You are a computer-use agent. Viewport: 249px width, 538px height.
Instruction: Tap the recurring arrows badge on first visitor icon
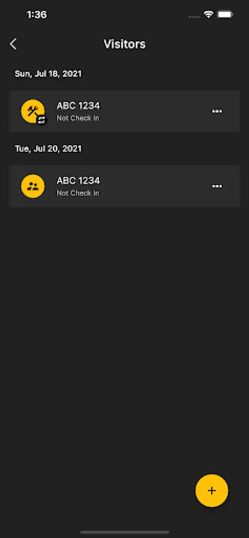[x=41, y=120]
